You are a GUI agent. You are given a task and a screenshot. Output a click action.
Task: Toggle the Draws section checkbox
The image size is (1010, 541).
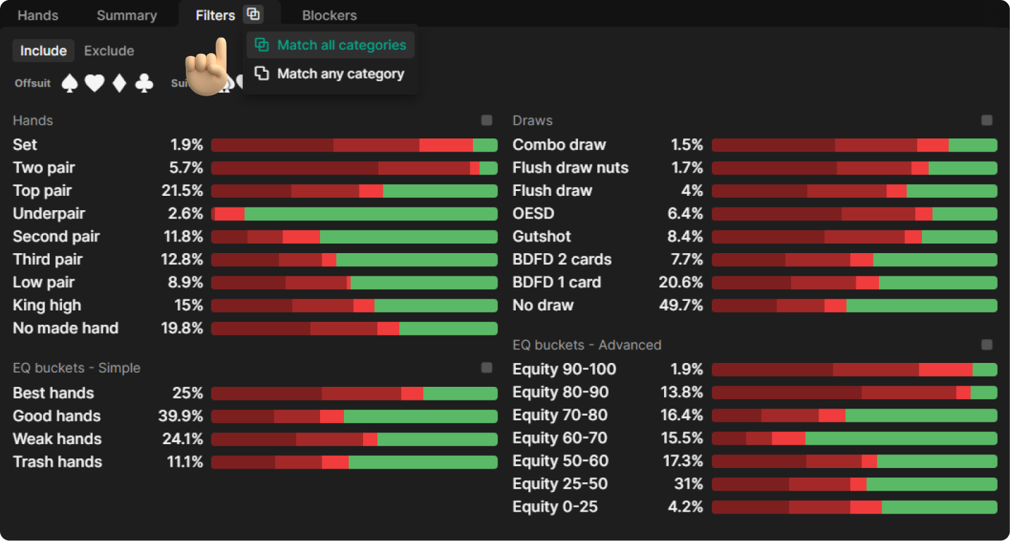tap(987, 121)
